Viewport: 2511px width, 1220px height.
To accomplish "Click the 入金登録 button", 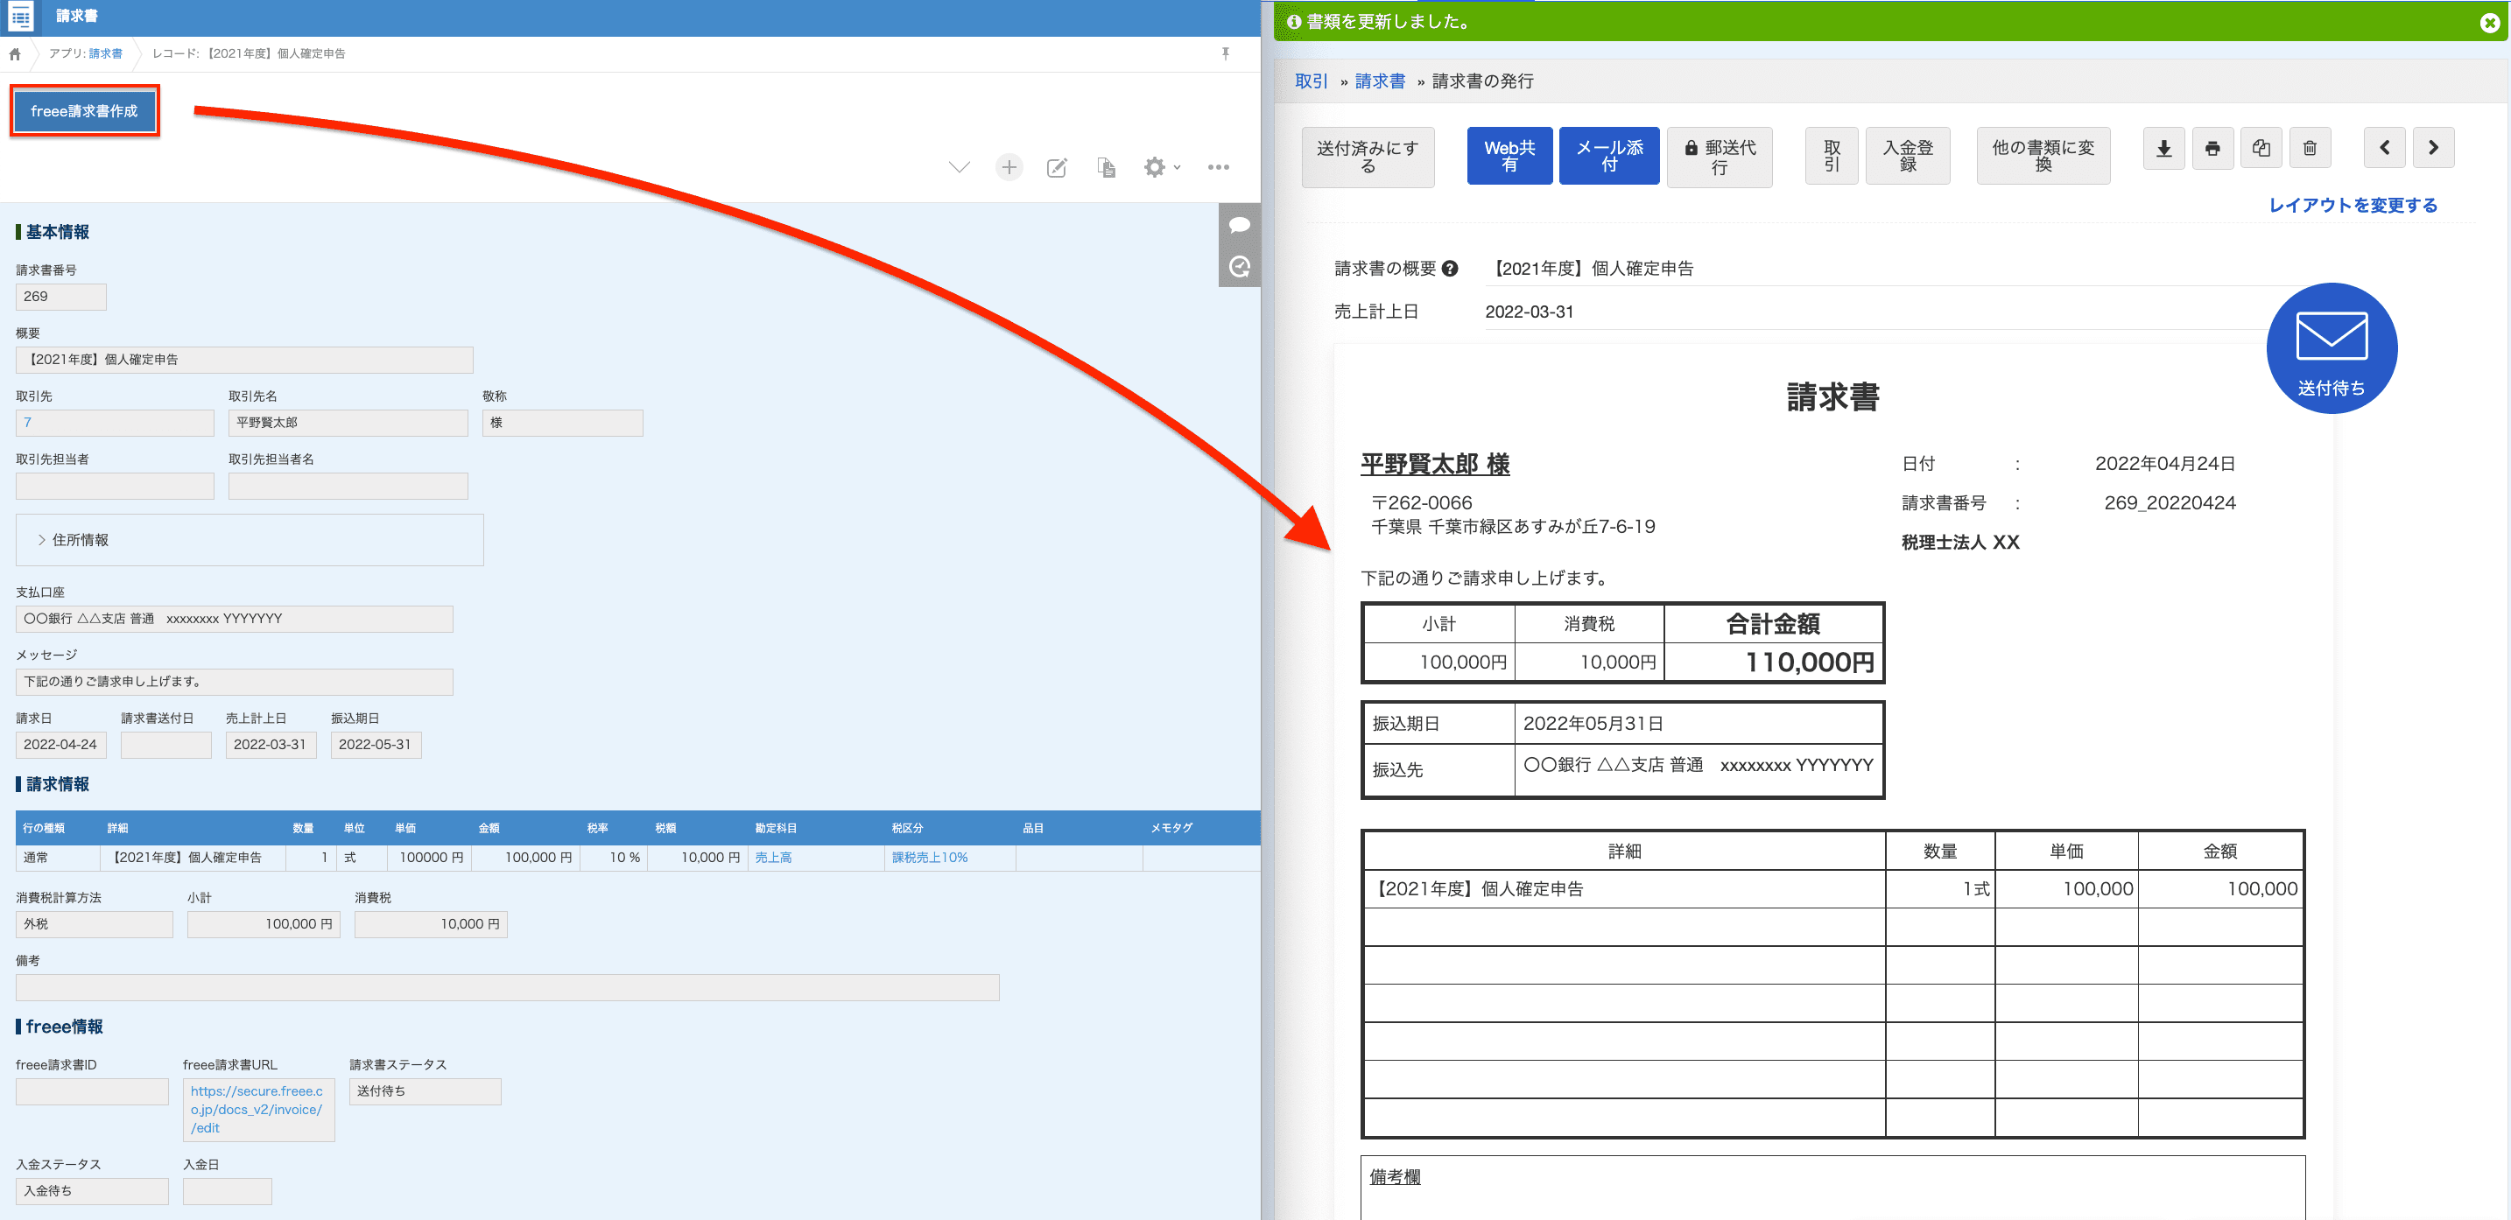I will pyautogui.click(x=1908, y=156).
